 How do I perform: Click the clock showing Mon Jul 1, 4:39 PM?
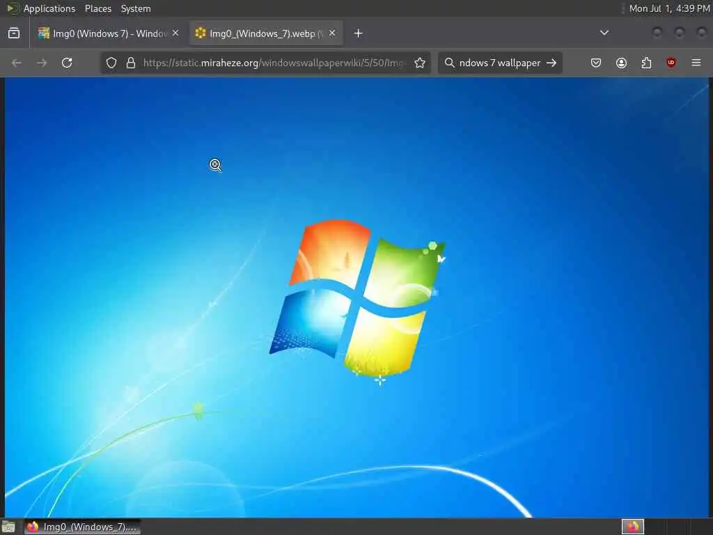click(669, 8)
